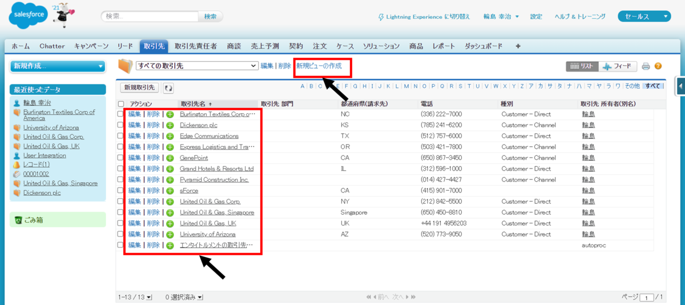This screenshot has height=305, width=685.
Task: Switch to the ホーム tab
Action: [x=21, y=46]
